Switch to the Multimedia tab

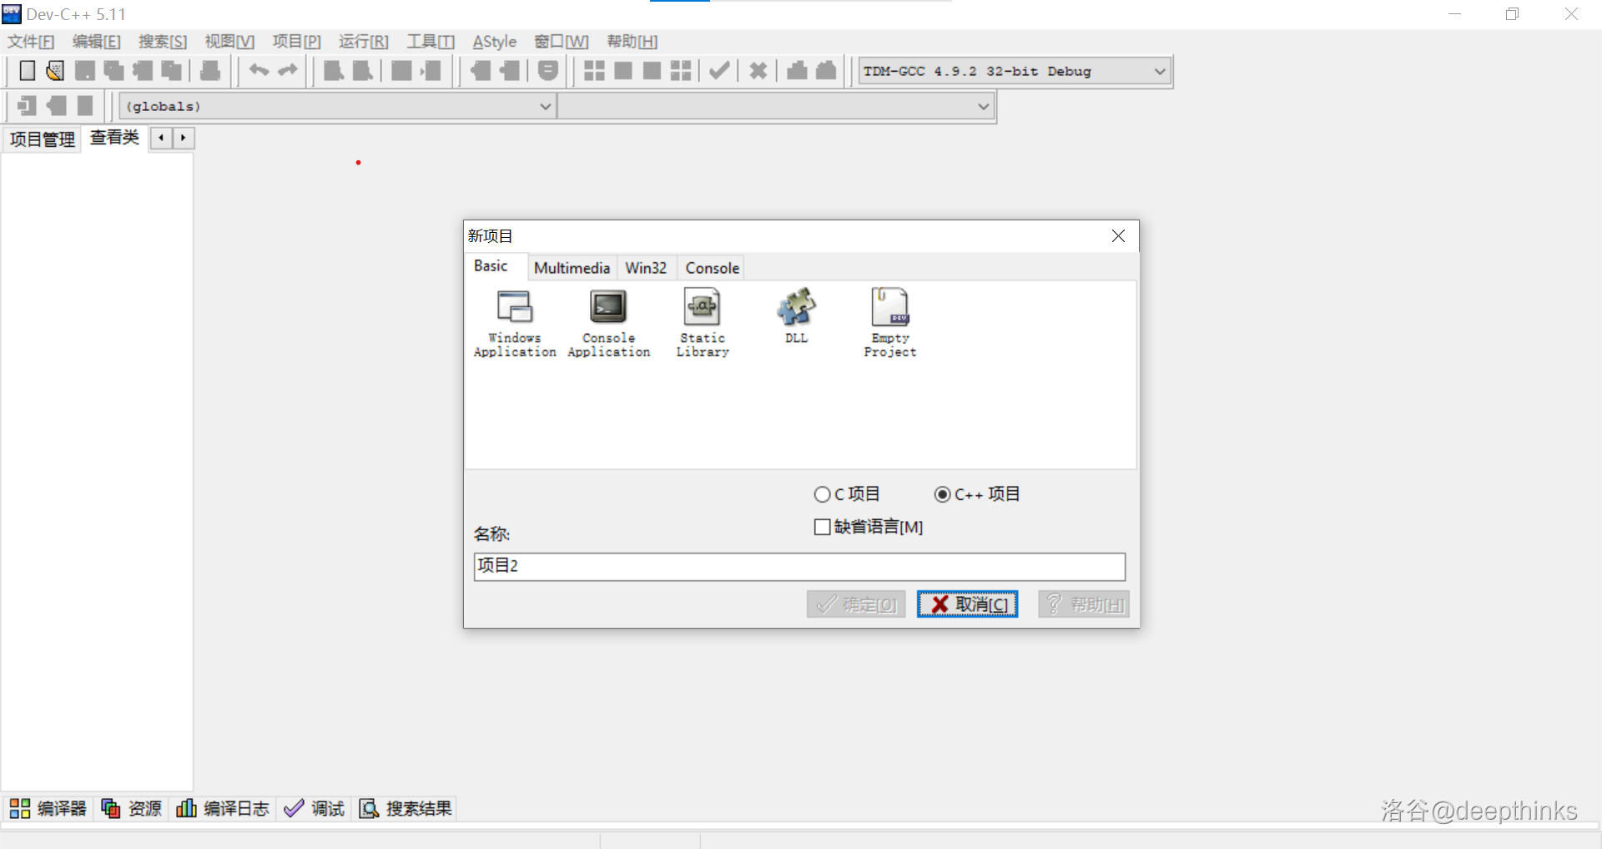click(x=572, y=268)
